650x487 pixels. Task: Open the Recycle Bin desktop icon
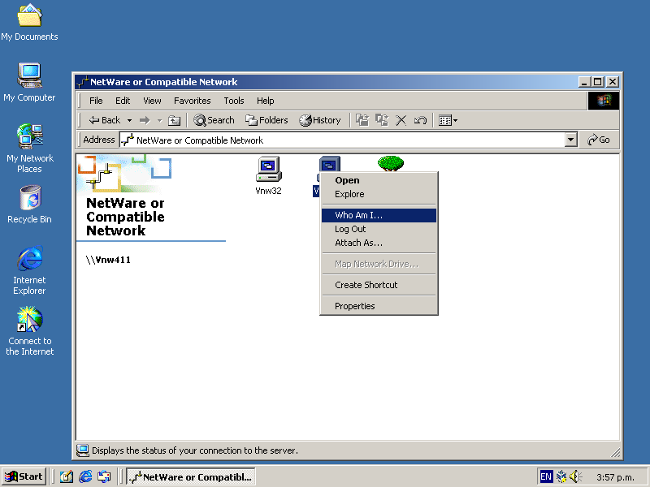pos(29,205)
